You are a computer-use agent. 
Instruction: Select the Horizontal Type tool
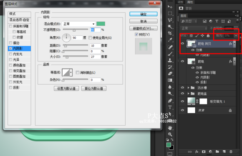(x=170, y=107)
